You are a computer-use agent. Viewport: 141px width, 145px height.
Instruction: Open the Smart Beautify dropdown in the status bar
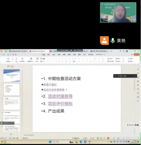click(x=76, y=138)
